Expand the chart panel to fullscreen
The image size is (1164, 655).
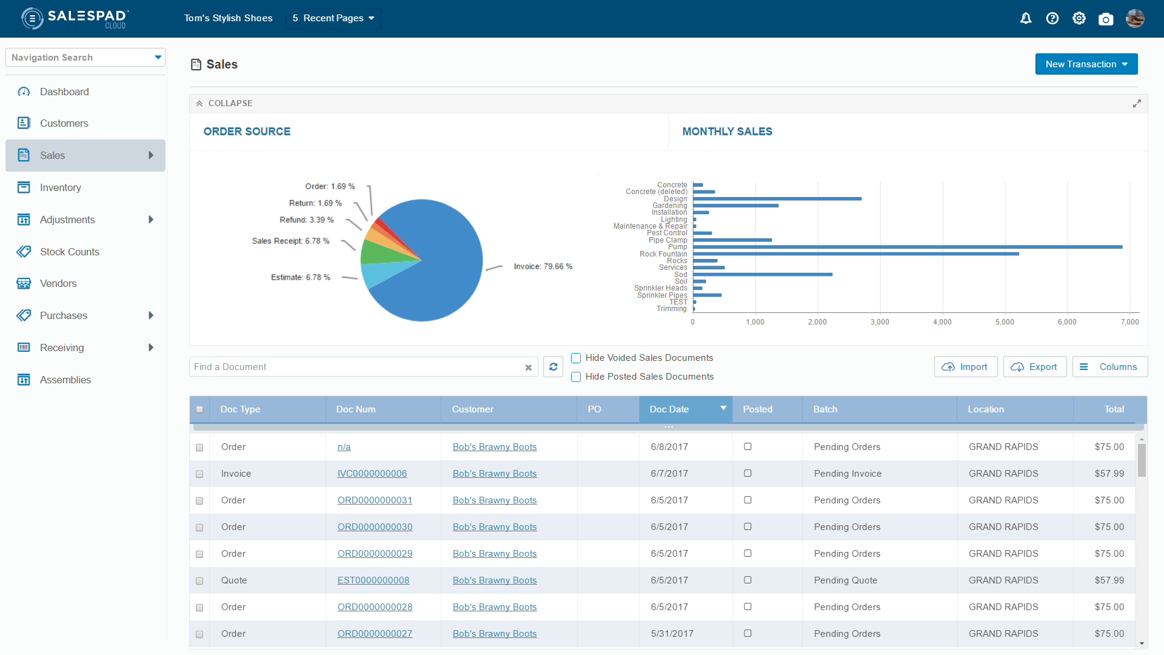pyautogui.click(x=1137, y=104)
